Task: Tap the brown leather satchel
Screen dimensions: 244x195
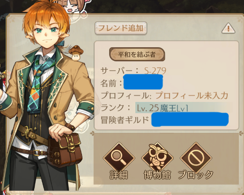Action: click(x=64, y=149)
